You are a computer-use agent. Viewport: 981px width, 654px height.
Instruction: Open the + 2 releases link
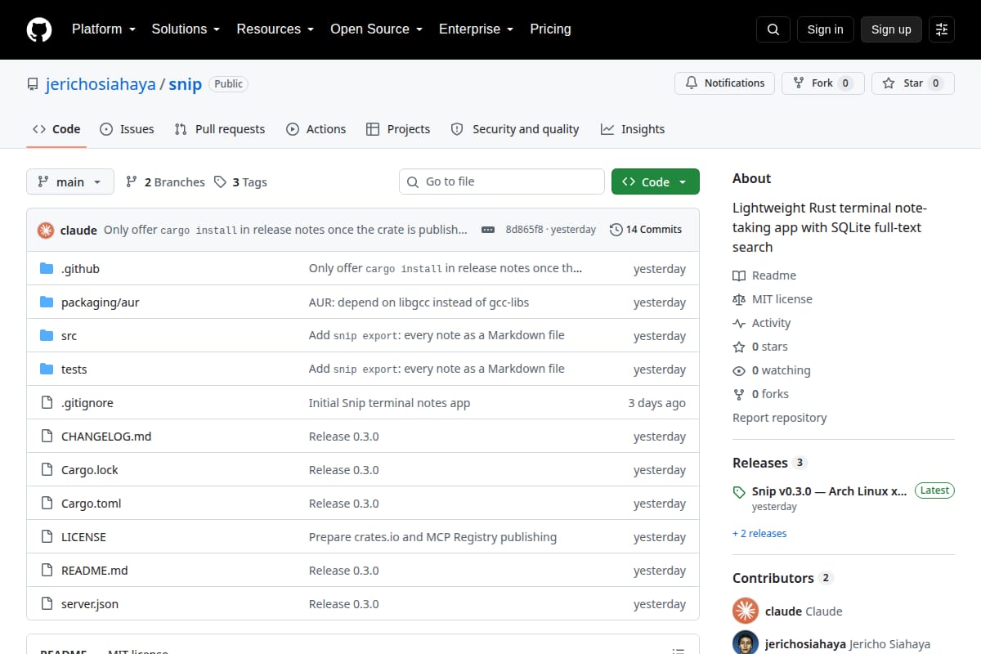(759, 534)
